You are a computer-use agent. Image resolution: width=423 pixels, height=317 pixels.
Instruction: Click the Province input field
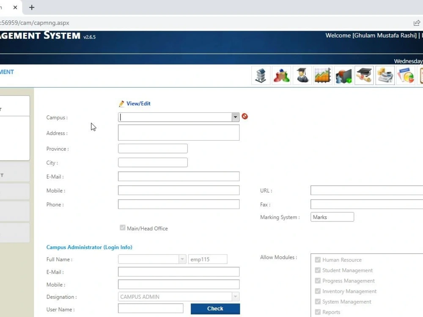(153, 148)
